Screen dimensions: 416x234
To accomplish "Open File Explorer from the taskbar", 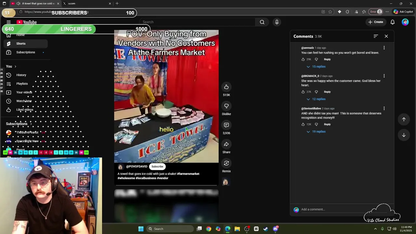I will 237,229.
